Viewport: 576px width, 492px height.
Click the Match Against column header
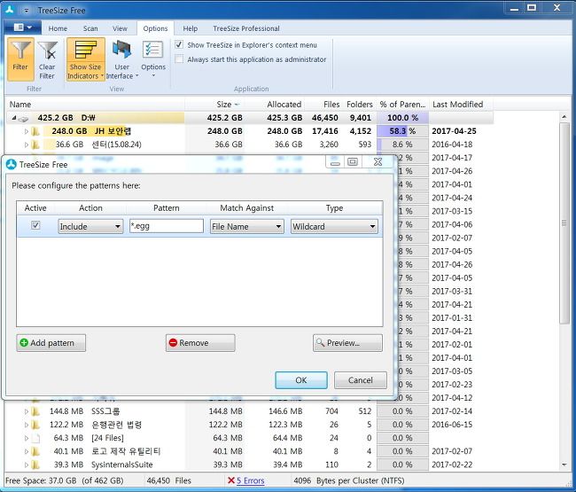[x=247, y=208]
